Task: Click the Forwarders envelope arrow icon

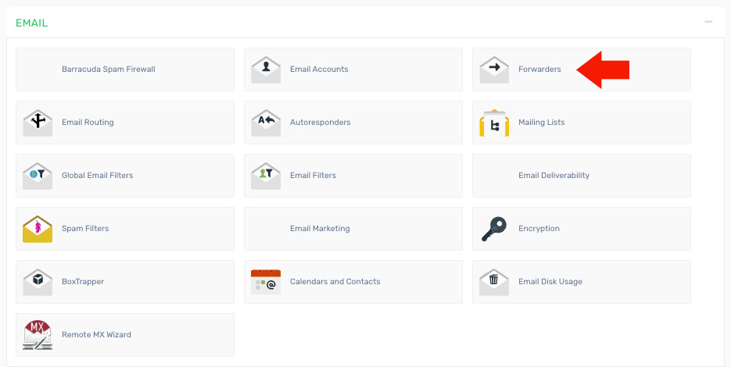Action: coord(494,69)
